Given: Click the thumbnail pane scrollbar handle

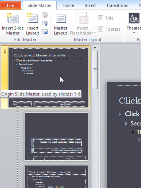Looking at the screenshot, I should (95, 70).
